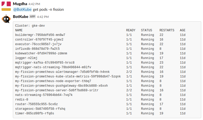Click the my-fission-prometheus-alertmanager pod name
Image resolution: width=203 pixels, height=120 pixels.
[62, 72]
